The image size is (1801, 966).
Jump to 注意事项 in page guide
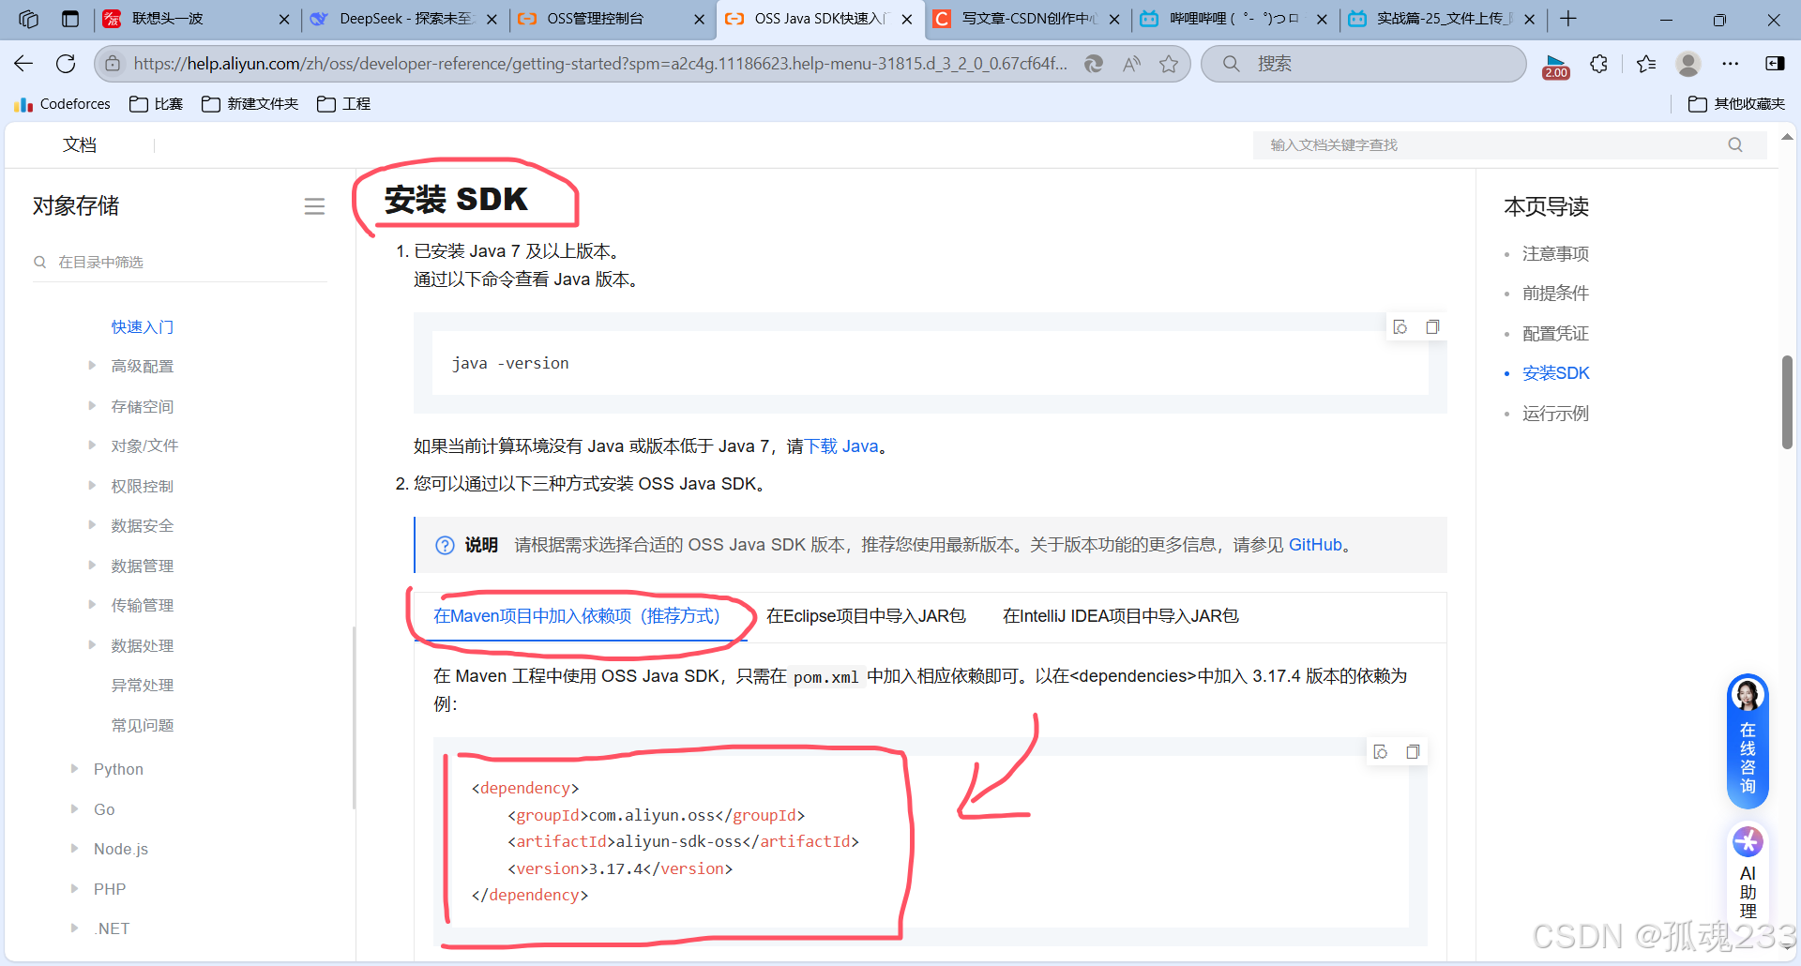pos(1555,254)
